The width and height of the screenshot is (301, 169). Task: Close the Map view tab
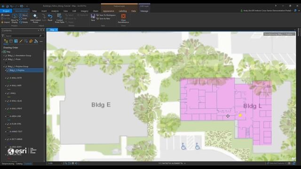pyautogui.click(x=56, y=30)
